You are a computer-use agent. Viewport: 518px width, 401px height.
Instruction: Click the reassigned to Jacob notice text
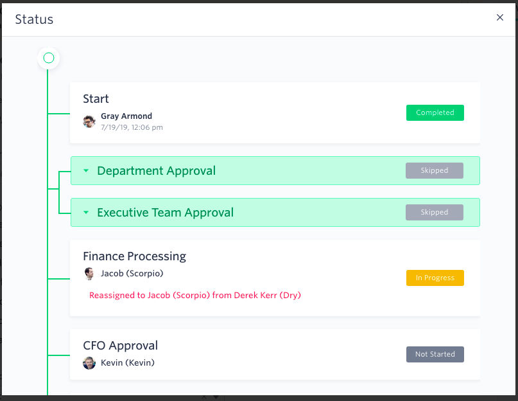point(195,295)
